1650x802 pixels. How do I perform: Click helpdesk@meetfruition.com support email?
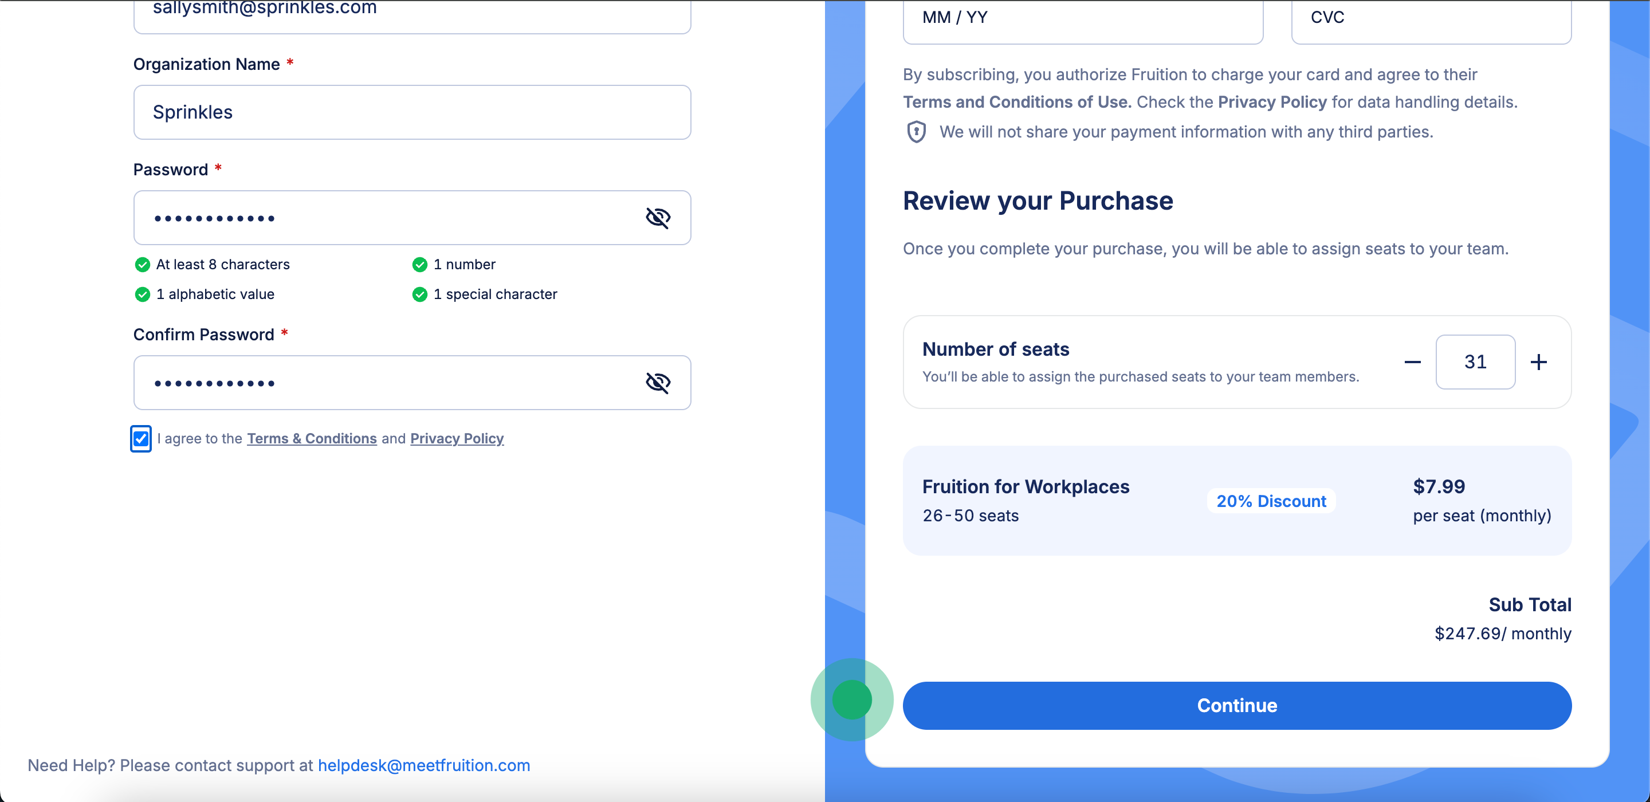pyautogui.click(x=423, y=765)
